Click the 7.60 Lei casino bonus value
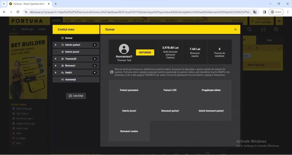The width and height of the screenshot is (292, 155). [x=195, y=49]
